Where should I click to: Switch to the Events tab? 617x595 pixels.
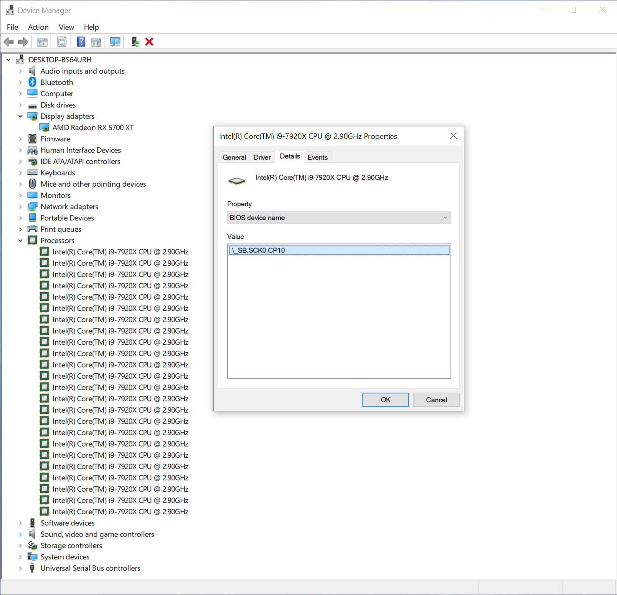tap(317, 157)
